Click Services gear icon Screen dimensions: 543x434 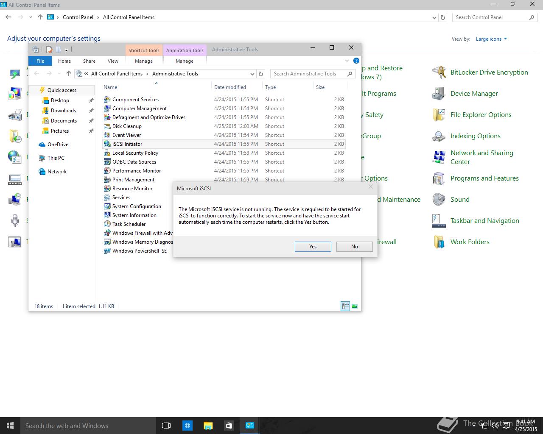[x=107, y=198]
